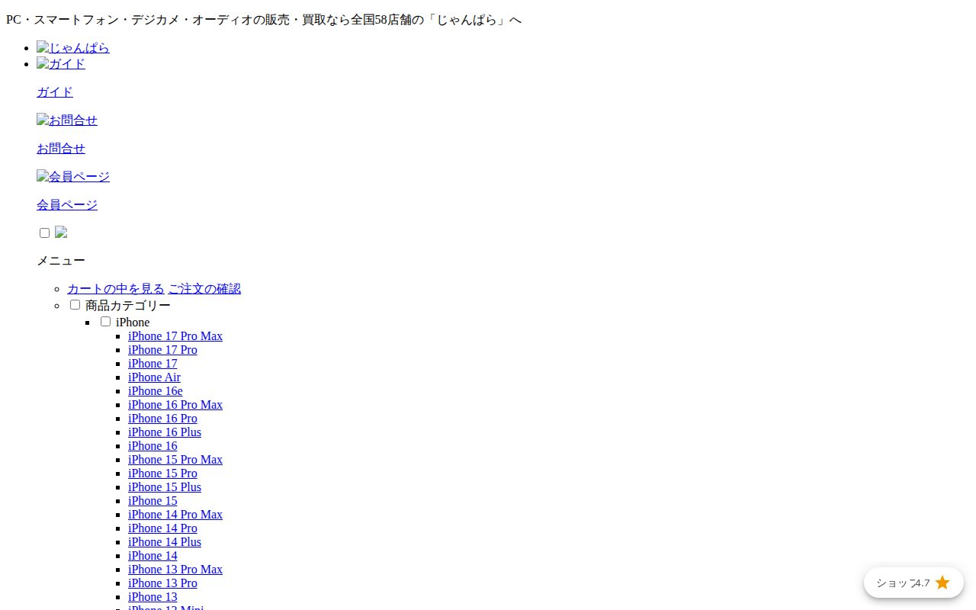Viewport: 976px width, 610px height.
Task: Open the ショップ 4.7 rating badge
Action: [x=913, y=583]
